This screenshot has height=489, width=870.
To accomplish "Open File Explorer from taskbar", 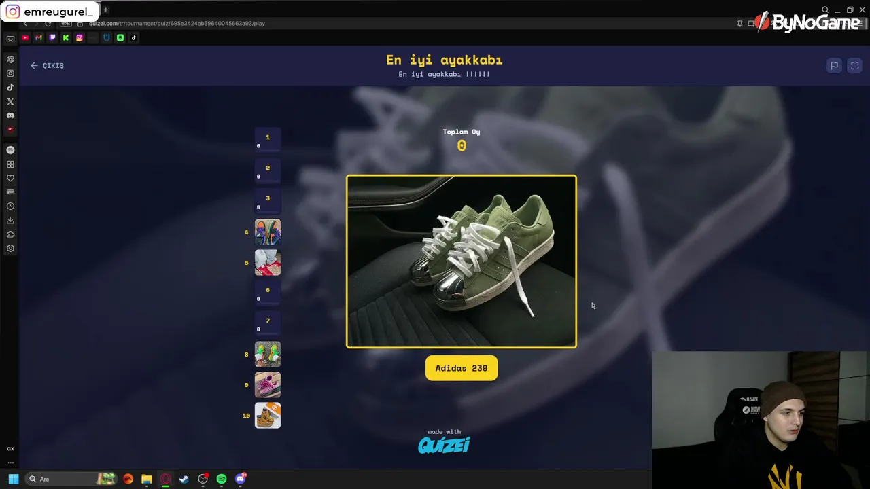I will (x=146, y=479).
